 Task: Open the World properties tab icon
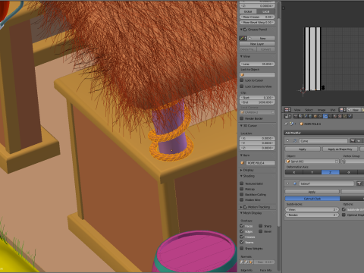[310, 116]
